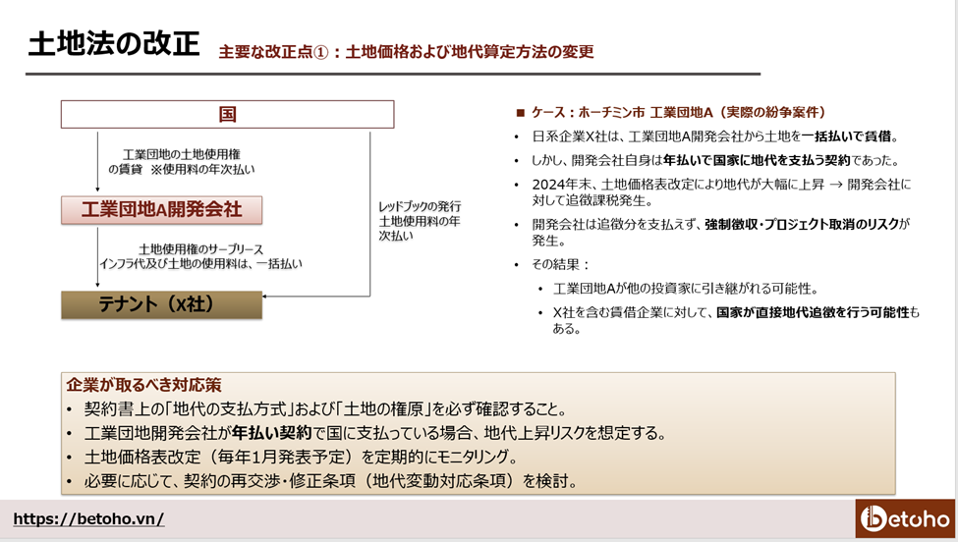The width and height of the screenshot is (958, 542).
Task: Select the 国家が直接地代追徴を行う可能性 sub-bullet
Action: 737,320
